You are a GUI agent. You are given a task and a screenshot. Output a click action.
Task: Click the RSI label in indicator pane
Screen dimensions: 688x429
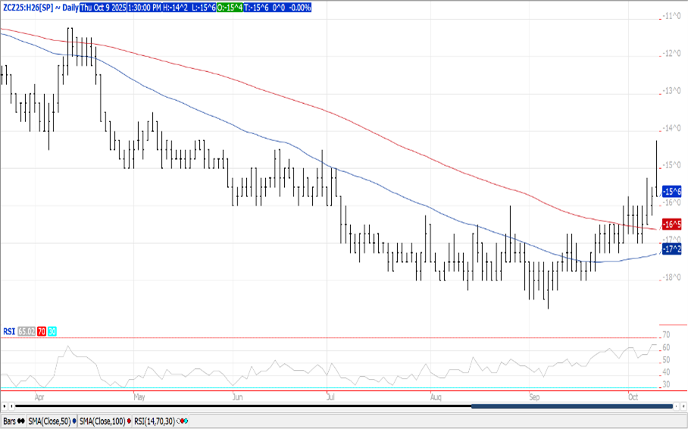point(9,331)
